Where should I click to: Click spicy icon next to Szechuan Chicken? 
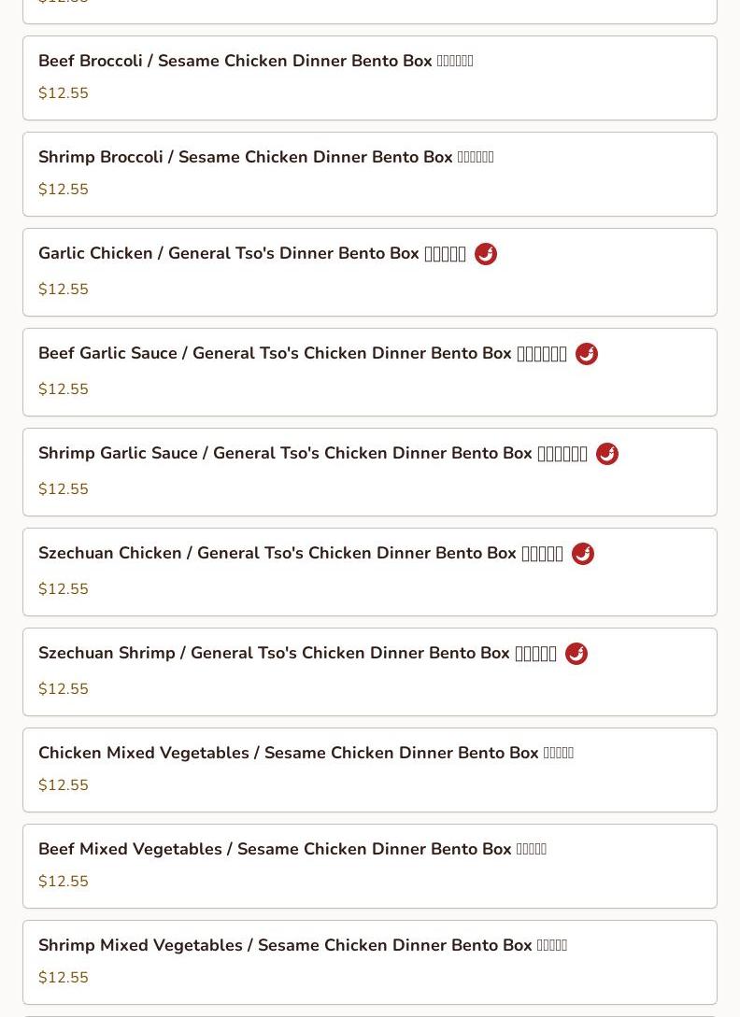[583, 554]
